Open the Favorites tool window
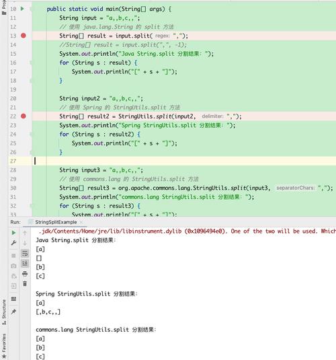 4,347
